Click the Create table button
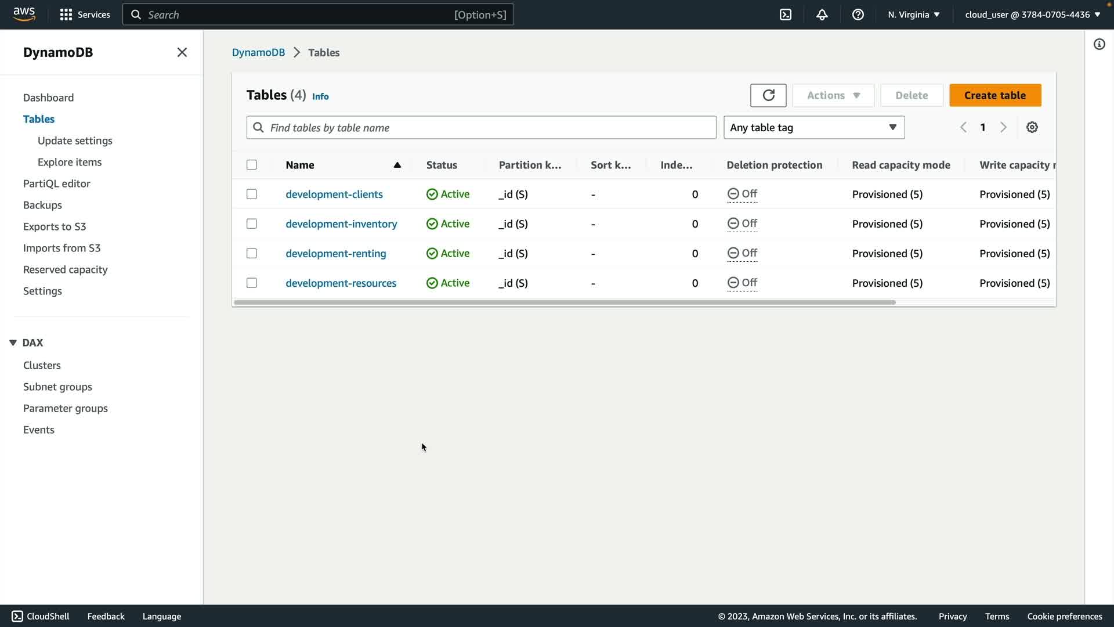This screenshot has width=1114, height=627. point(994,95)
